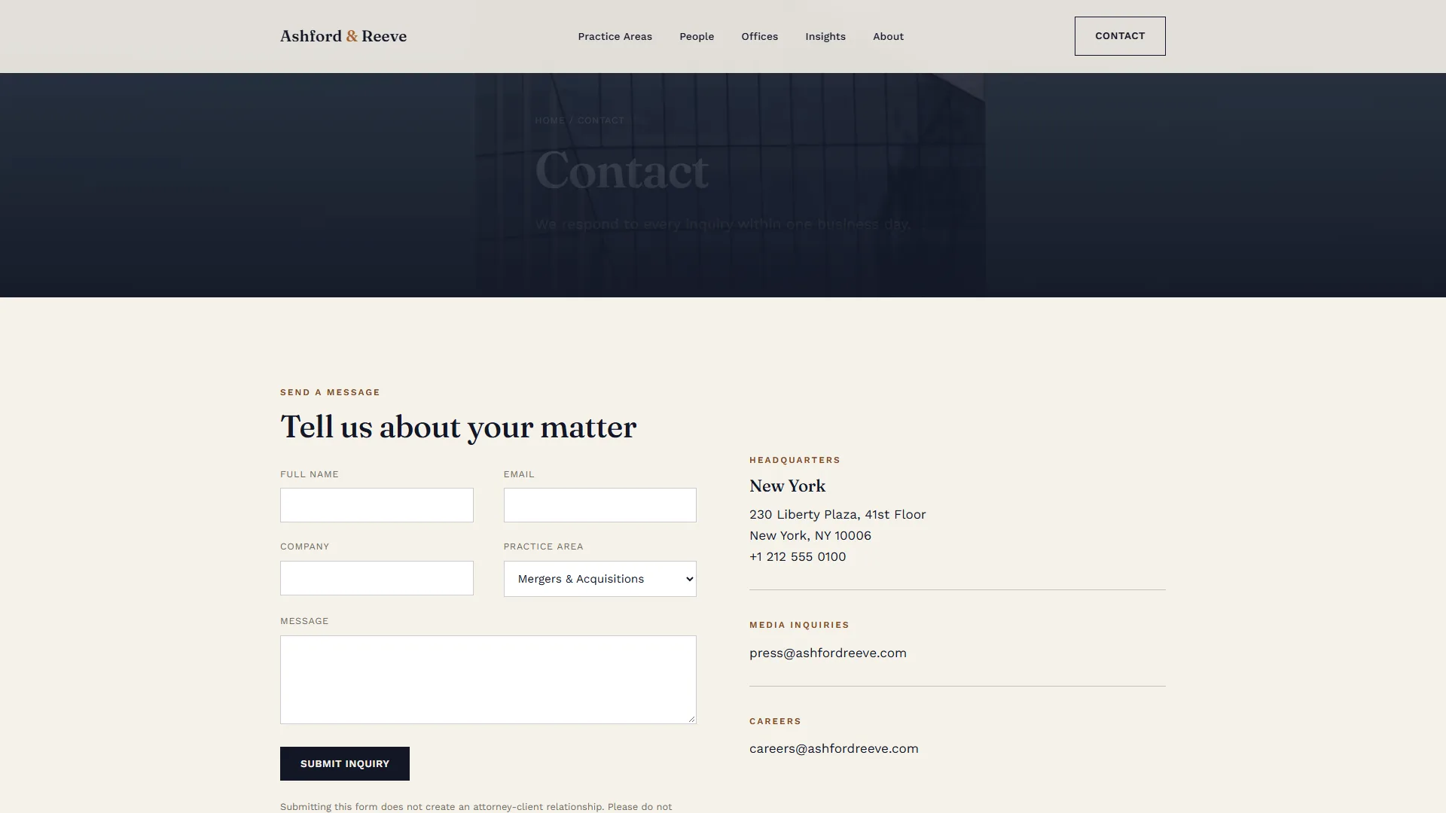Open the Practice Areas nav item

(x=615, y=36)
